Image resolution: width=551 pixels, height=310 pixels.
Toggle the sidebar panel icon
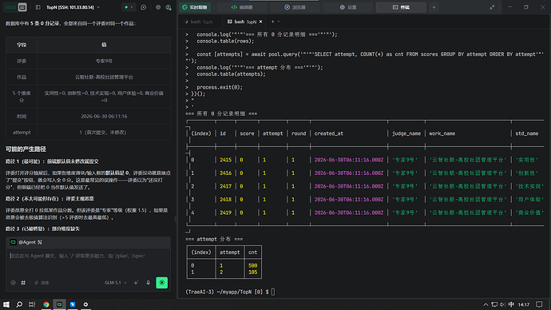point(38,7)
